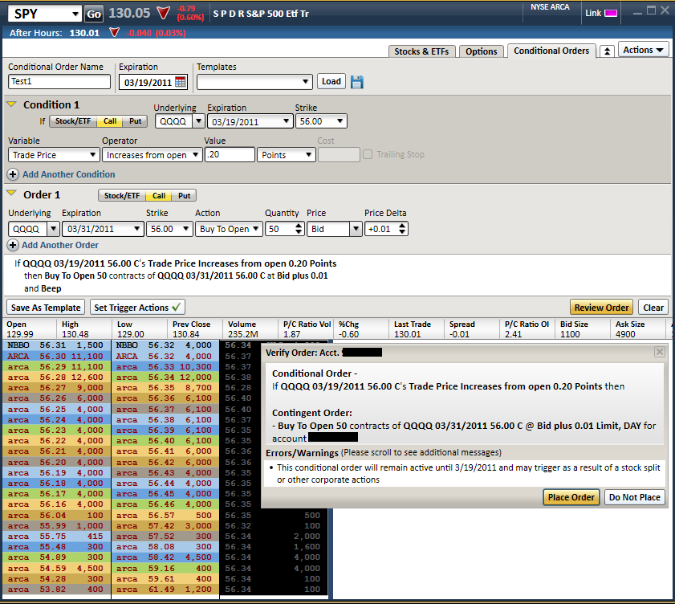Screen dimensions: 675x604
Task: Close the Verify Order dialog with X
Action: point(660,352)
